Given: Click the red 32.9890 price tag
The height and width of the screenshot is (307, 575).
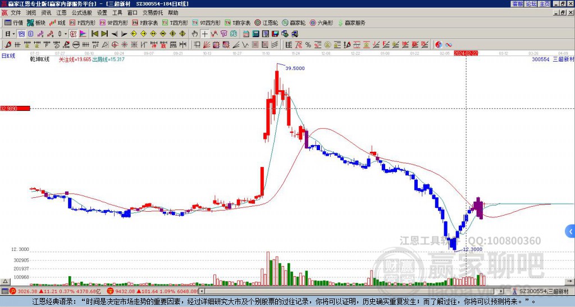Looking at the screenshot, I should [15, 108].
